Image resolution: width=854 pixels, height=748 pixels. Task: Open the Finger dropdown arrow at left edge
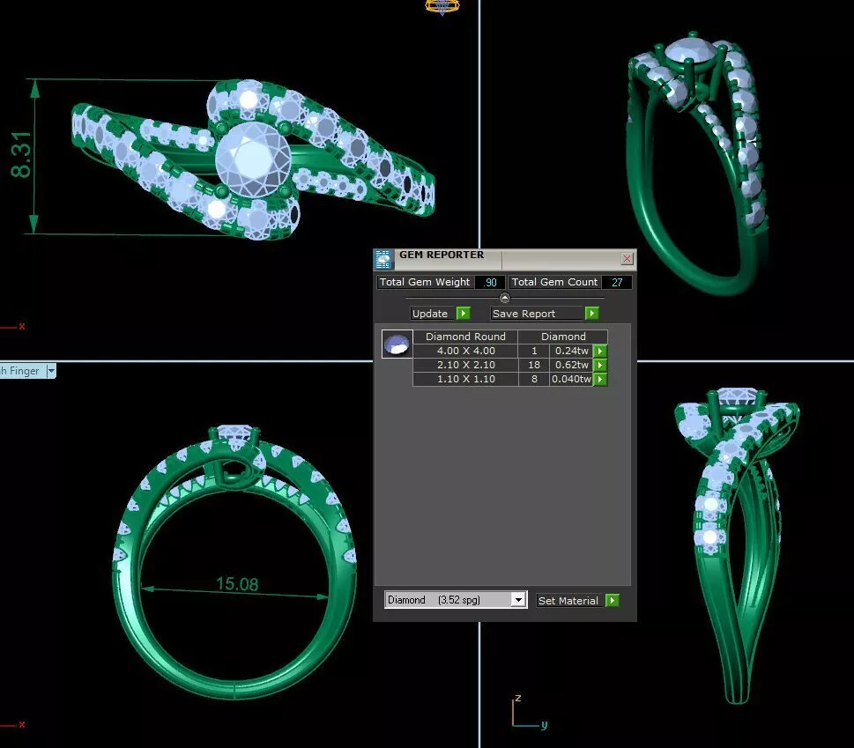(51, 371)
